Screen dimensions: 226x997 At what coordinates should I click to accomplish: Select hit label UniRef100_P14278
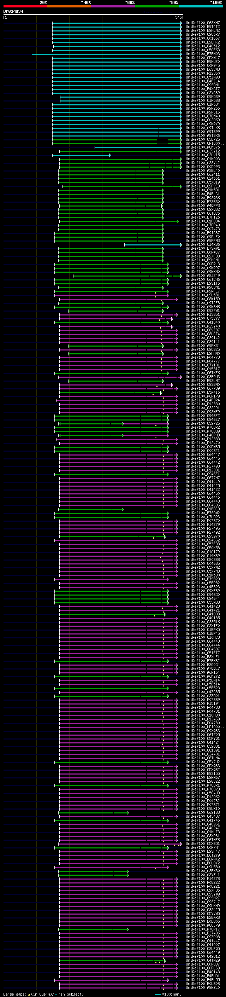click(x=203, y=879)
